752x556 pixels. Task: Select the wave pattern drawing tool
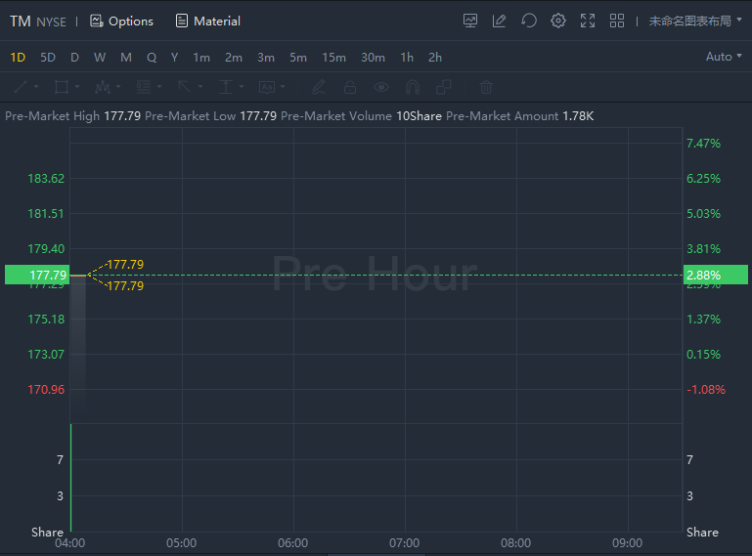coord(103,87)
